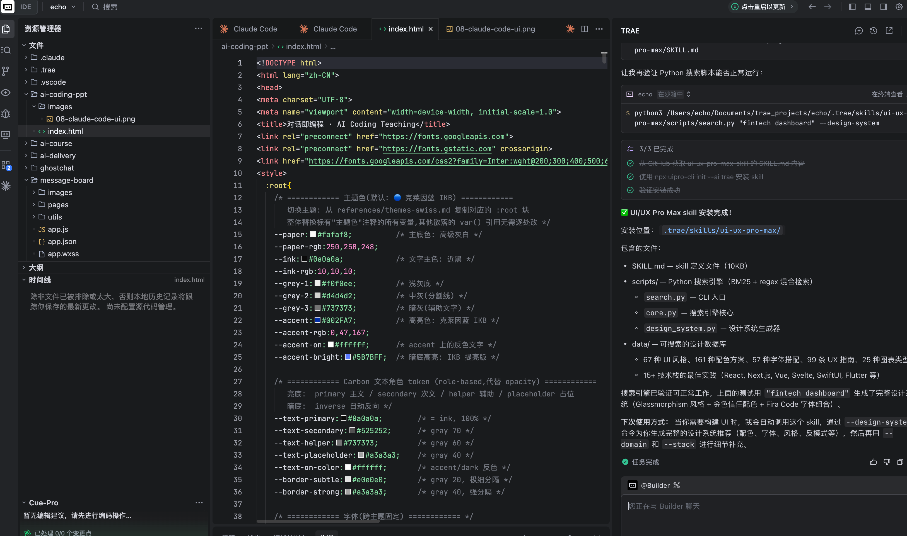Image resolution: width=907 pixels, height=536 pixels.
Task: Give thumbs up to the response
Action: click(873, 462)
